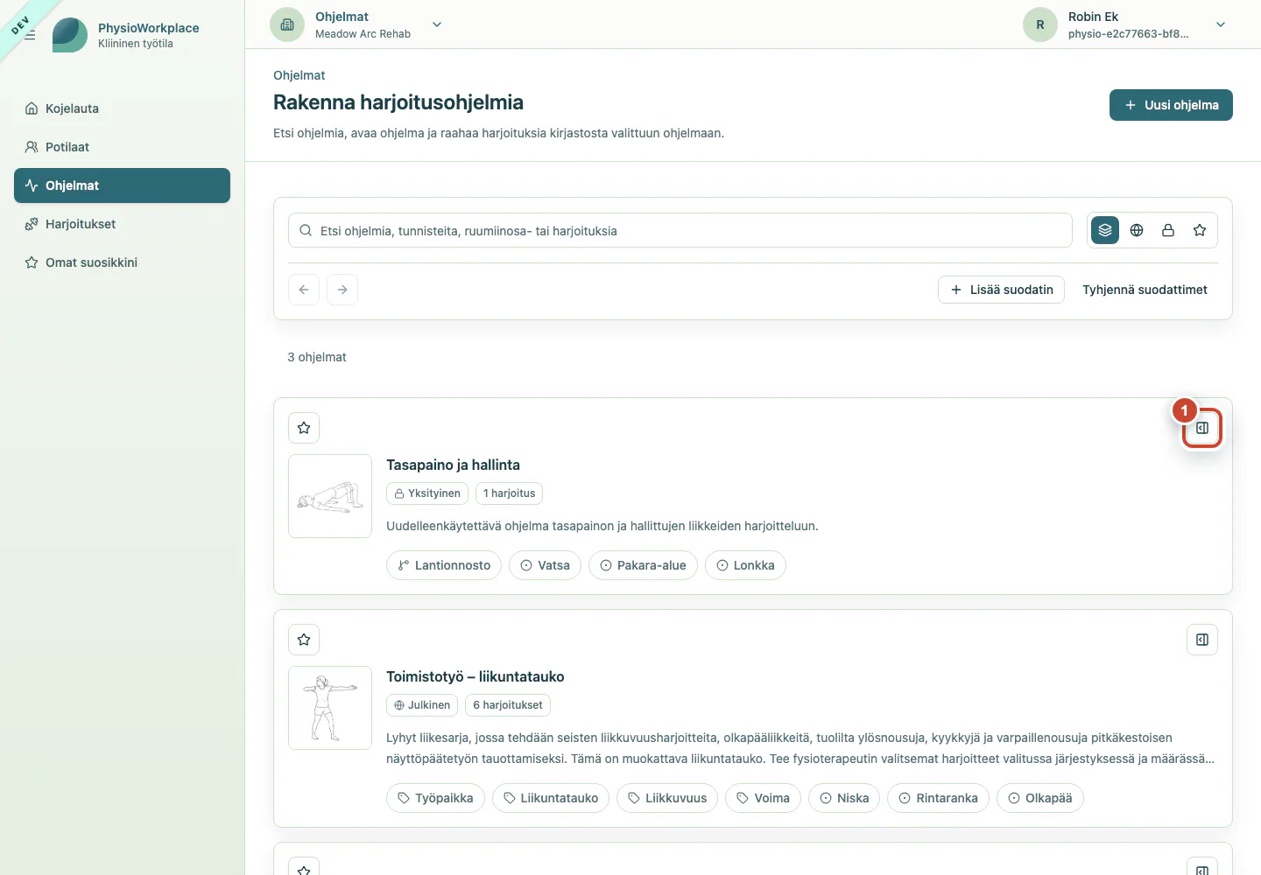Select the Rintaranka tag

point(938,798)
